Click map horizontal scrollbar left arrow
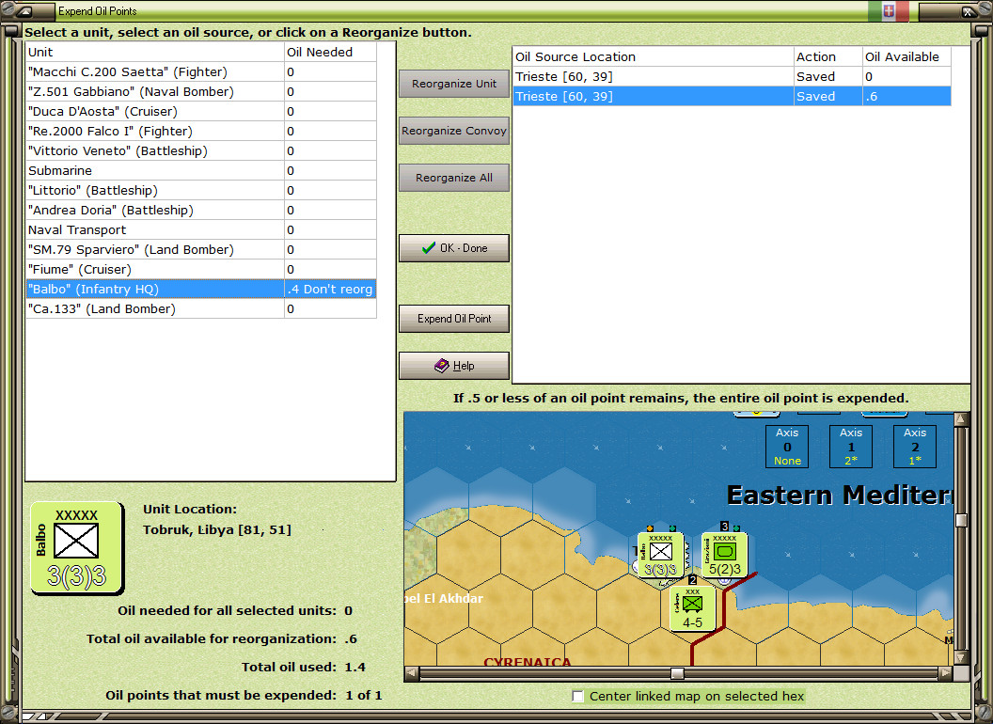Screen dimensions: 993x724 pos(412,672)
